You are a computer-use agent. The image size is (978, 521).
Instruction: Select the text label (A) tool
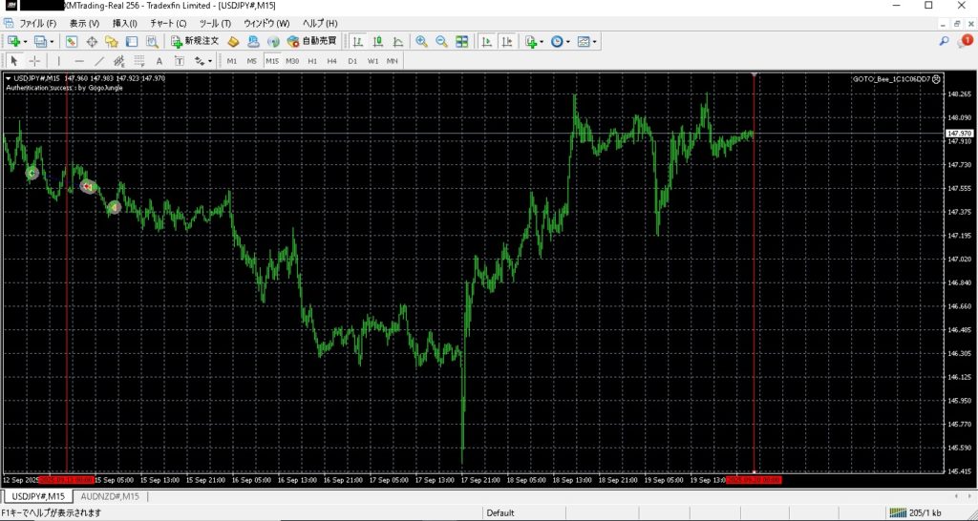click(x=159, y=61)
